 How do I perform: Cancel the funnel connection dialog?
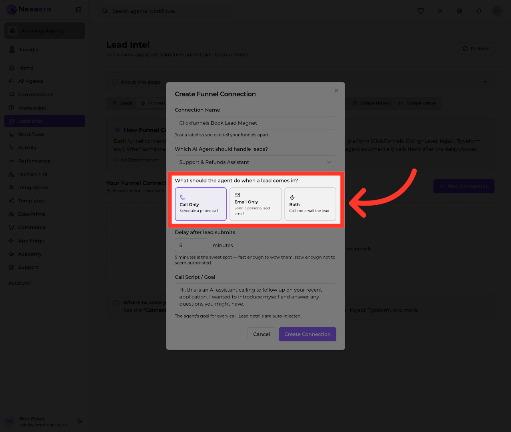click(261, 334)
